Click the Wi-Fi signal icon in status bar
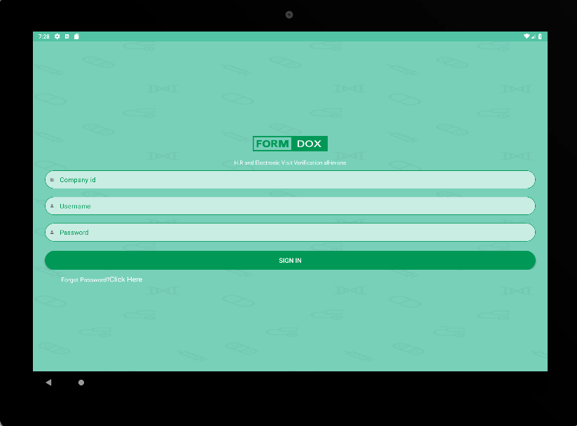The width and height of the screenshot is (577, 426). tap(527, 36)
